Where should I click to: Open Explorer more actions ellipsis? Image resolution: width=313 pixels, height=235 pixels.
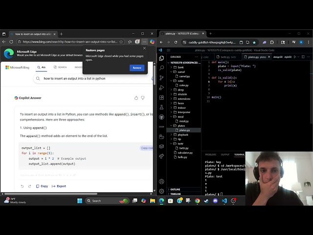point(197,57)
